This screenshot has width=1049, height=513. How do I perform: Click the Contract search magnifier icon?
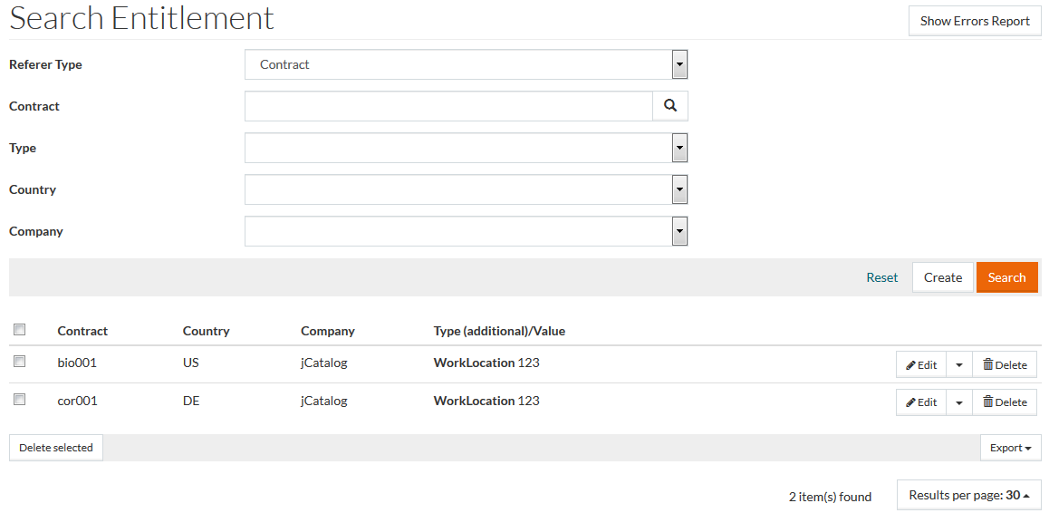click(x=670, y=106)
